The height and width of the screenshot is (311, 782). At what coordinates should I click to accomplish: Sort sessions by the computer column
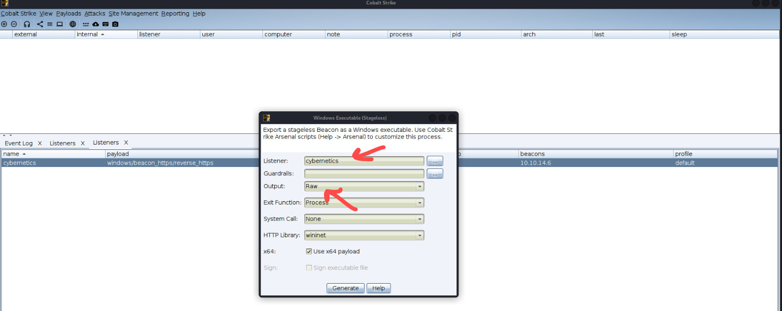[x=294, y=34]
